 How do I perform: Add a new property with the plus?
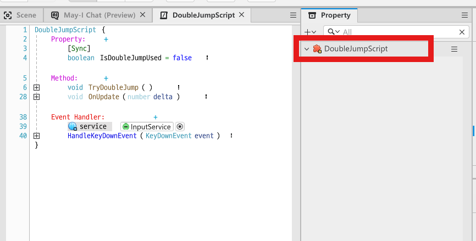pos(106,39)
